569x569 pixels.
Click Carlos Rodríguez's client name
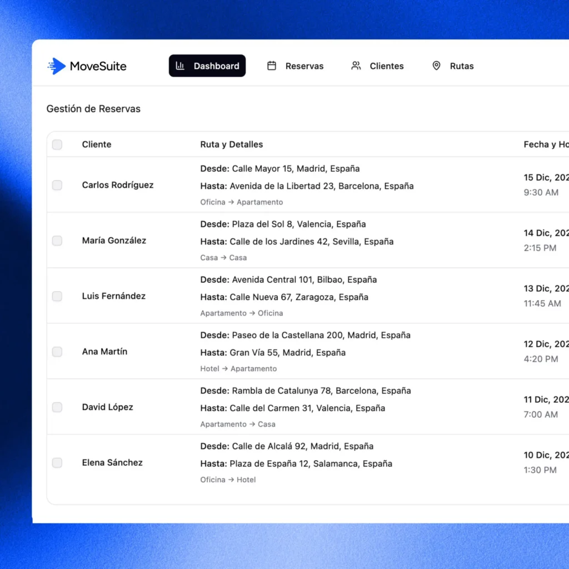(x=118, y=185)
